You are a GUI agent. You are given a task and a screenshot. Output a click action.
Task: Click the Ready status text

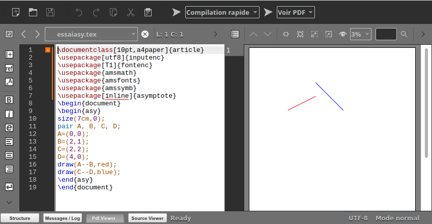[181, 218]
